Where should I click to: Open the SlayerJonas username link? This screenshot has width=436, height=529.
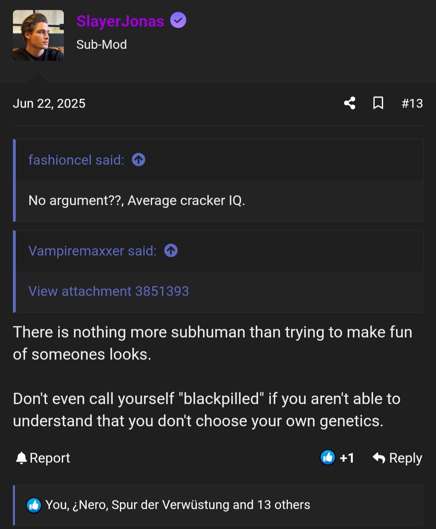(120, 21)
